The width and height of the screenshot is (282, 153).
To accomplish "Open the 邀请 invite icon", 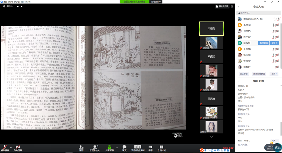I will click(81, 147).
